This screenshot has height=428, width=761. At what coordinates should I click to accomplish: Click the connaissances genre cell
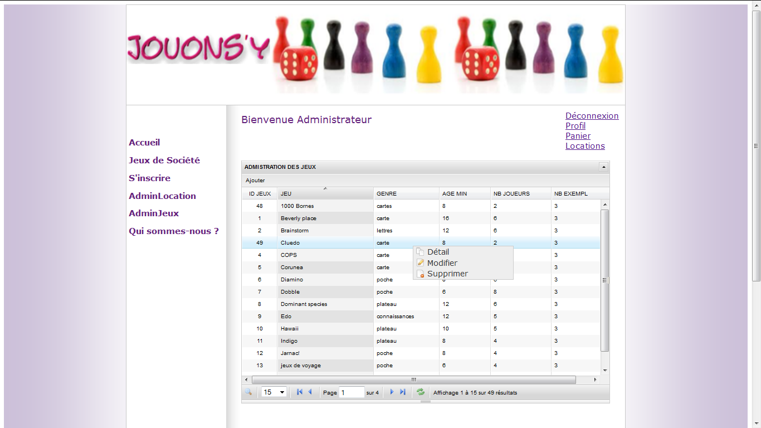coord(406,317)
